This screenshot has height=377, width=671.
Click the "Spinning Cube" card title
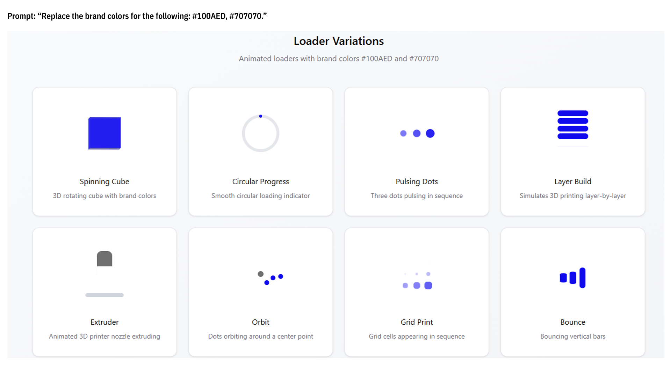[104, 182]
